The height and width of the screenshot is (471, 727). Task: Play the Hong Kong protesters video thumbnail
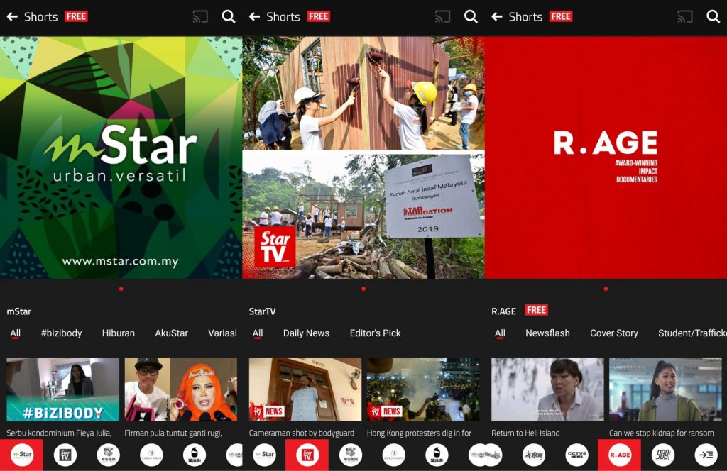423,389
